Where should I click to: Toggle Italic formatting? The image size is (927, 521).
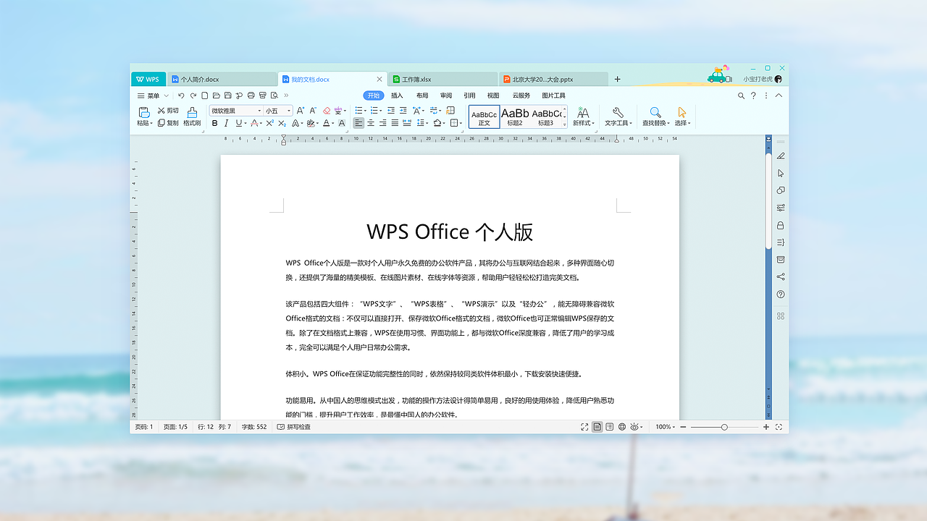coord(226,123)
